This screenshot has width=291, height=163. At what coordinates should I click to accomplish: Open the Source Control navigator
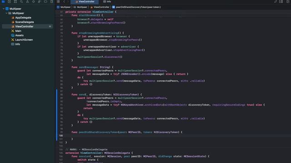(x=9, y=1)
